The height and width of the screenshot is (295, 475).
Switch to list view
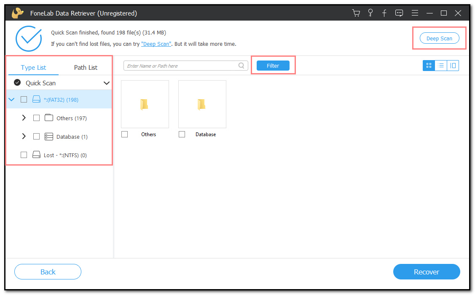coord(441,66)
